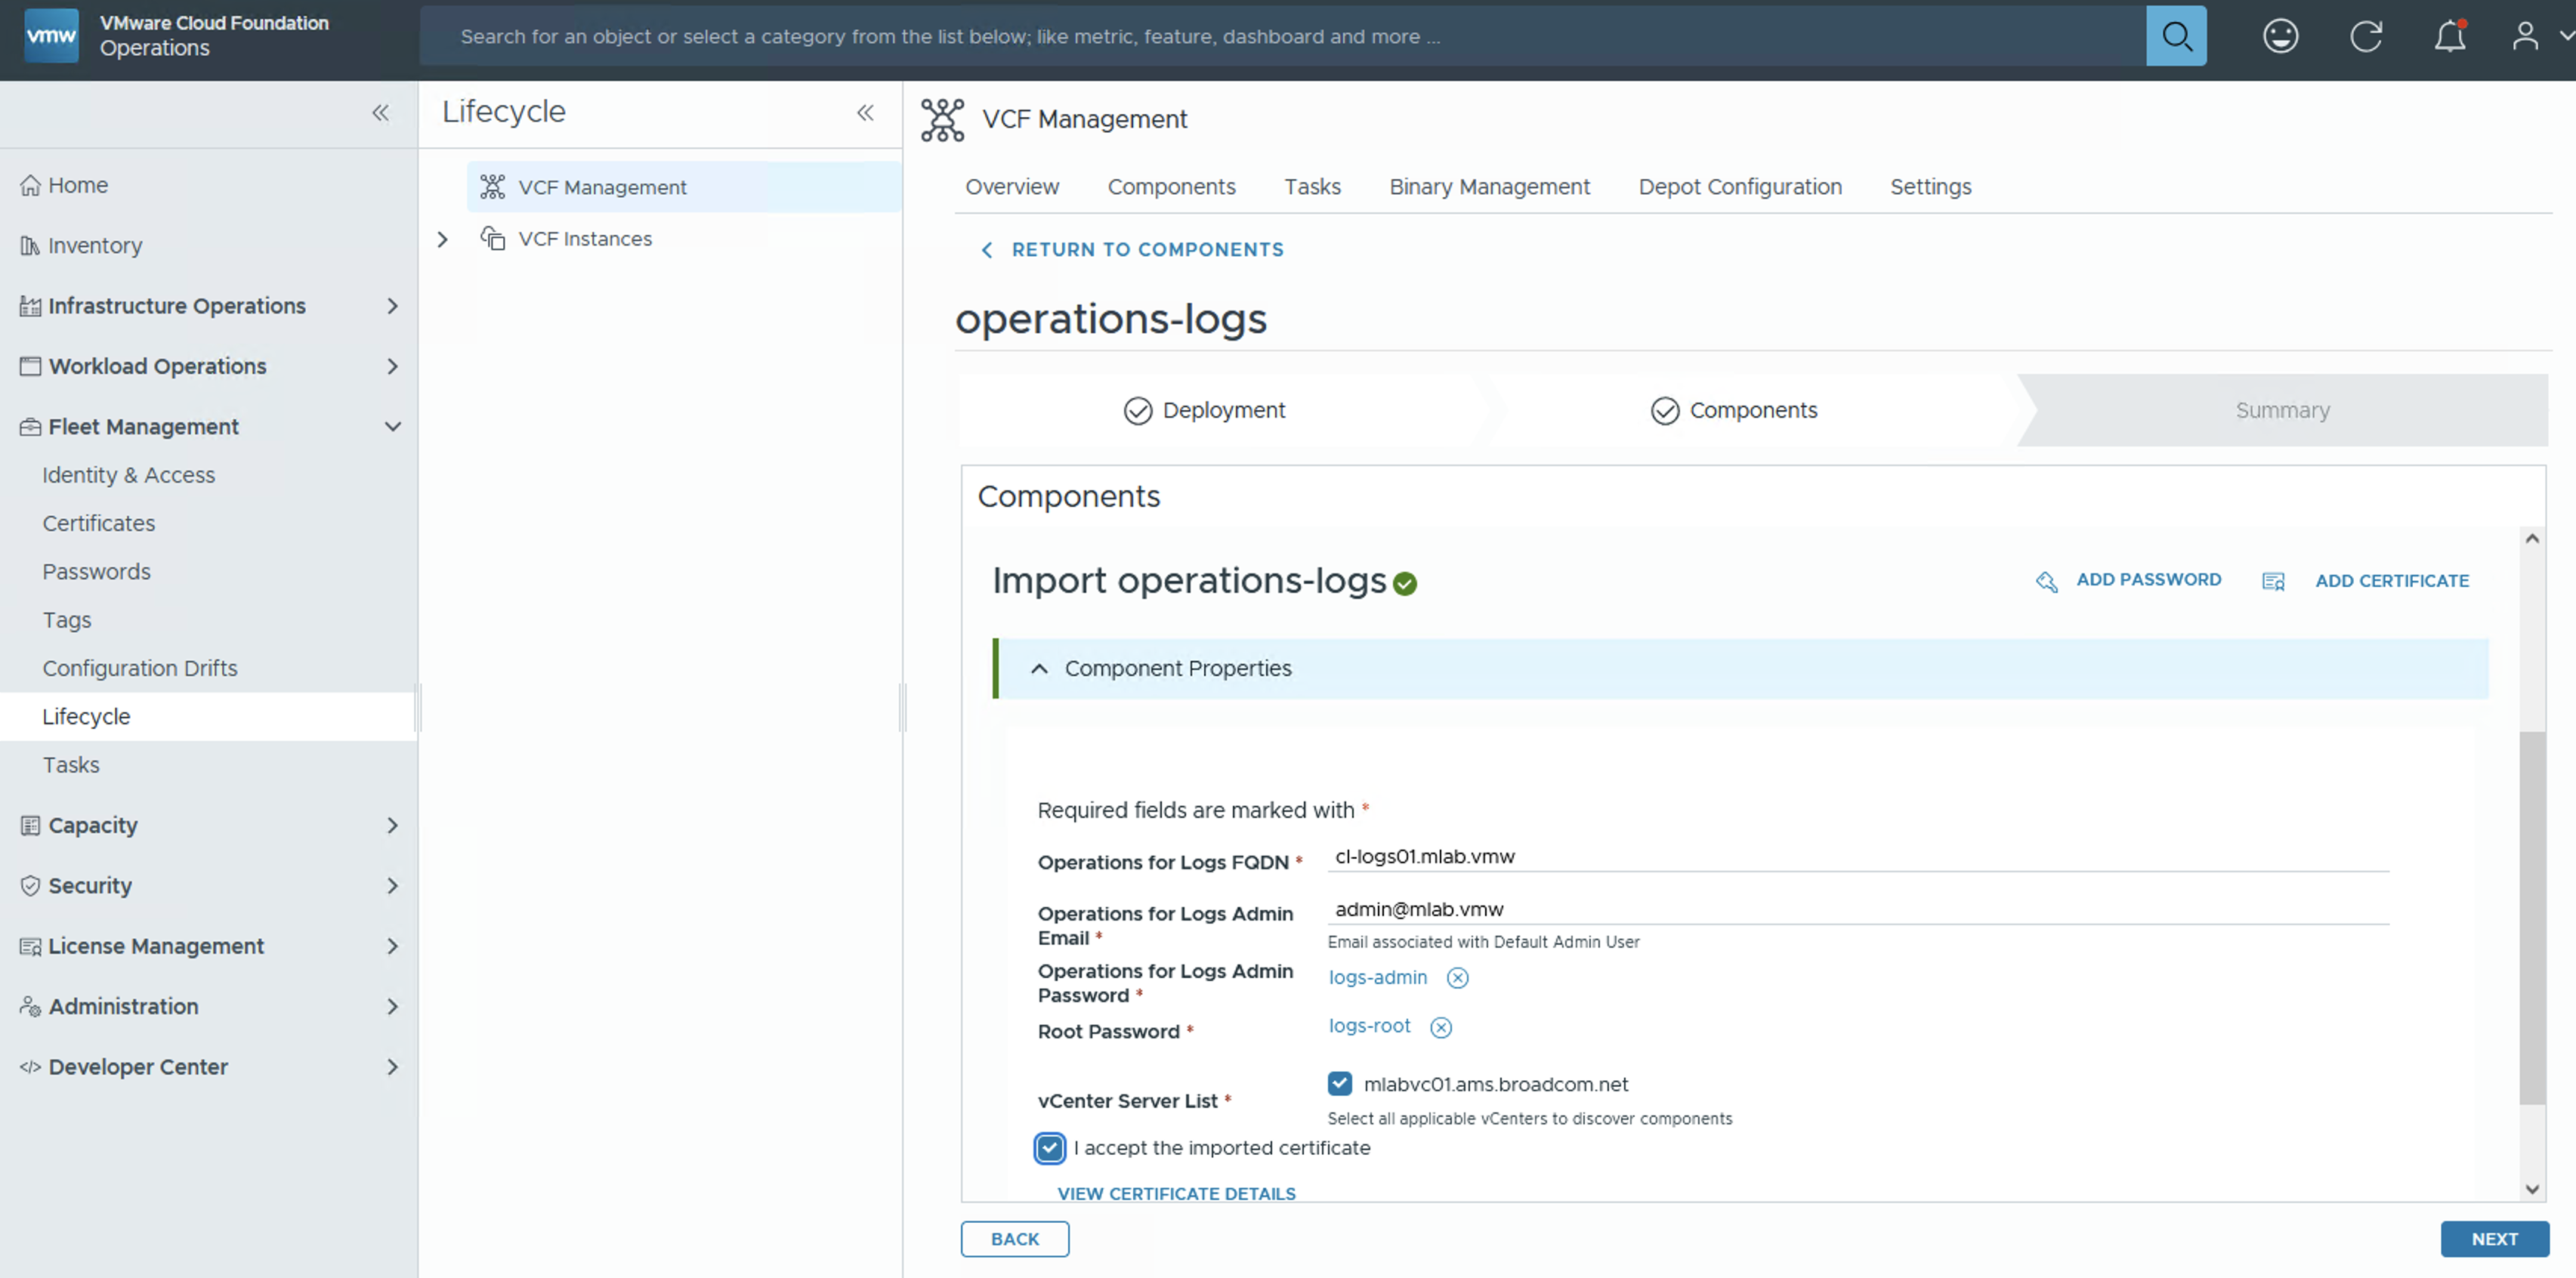Collapse the main navigation sidebar
This screenshot has width=2576, height=1278.
(x=380, y=113)
